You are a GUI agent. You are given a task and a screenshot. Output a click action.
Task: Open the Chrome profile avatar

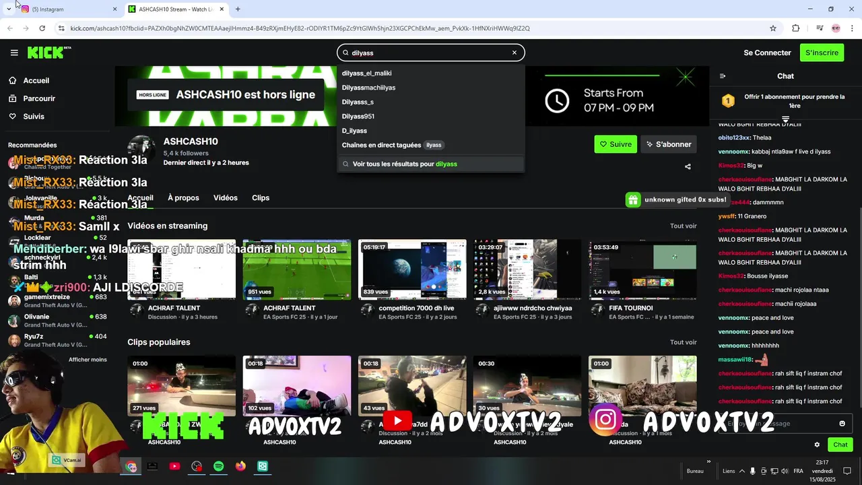pyautogui.click(x=836, y=28)
